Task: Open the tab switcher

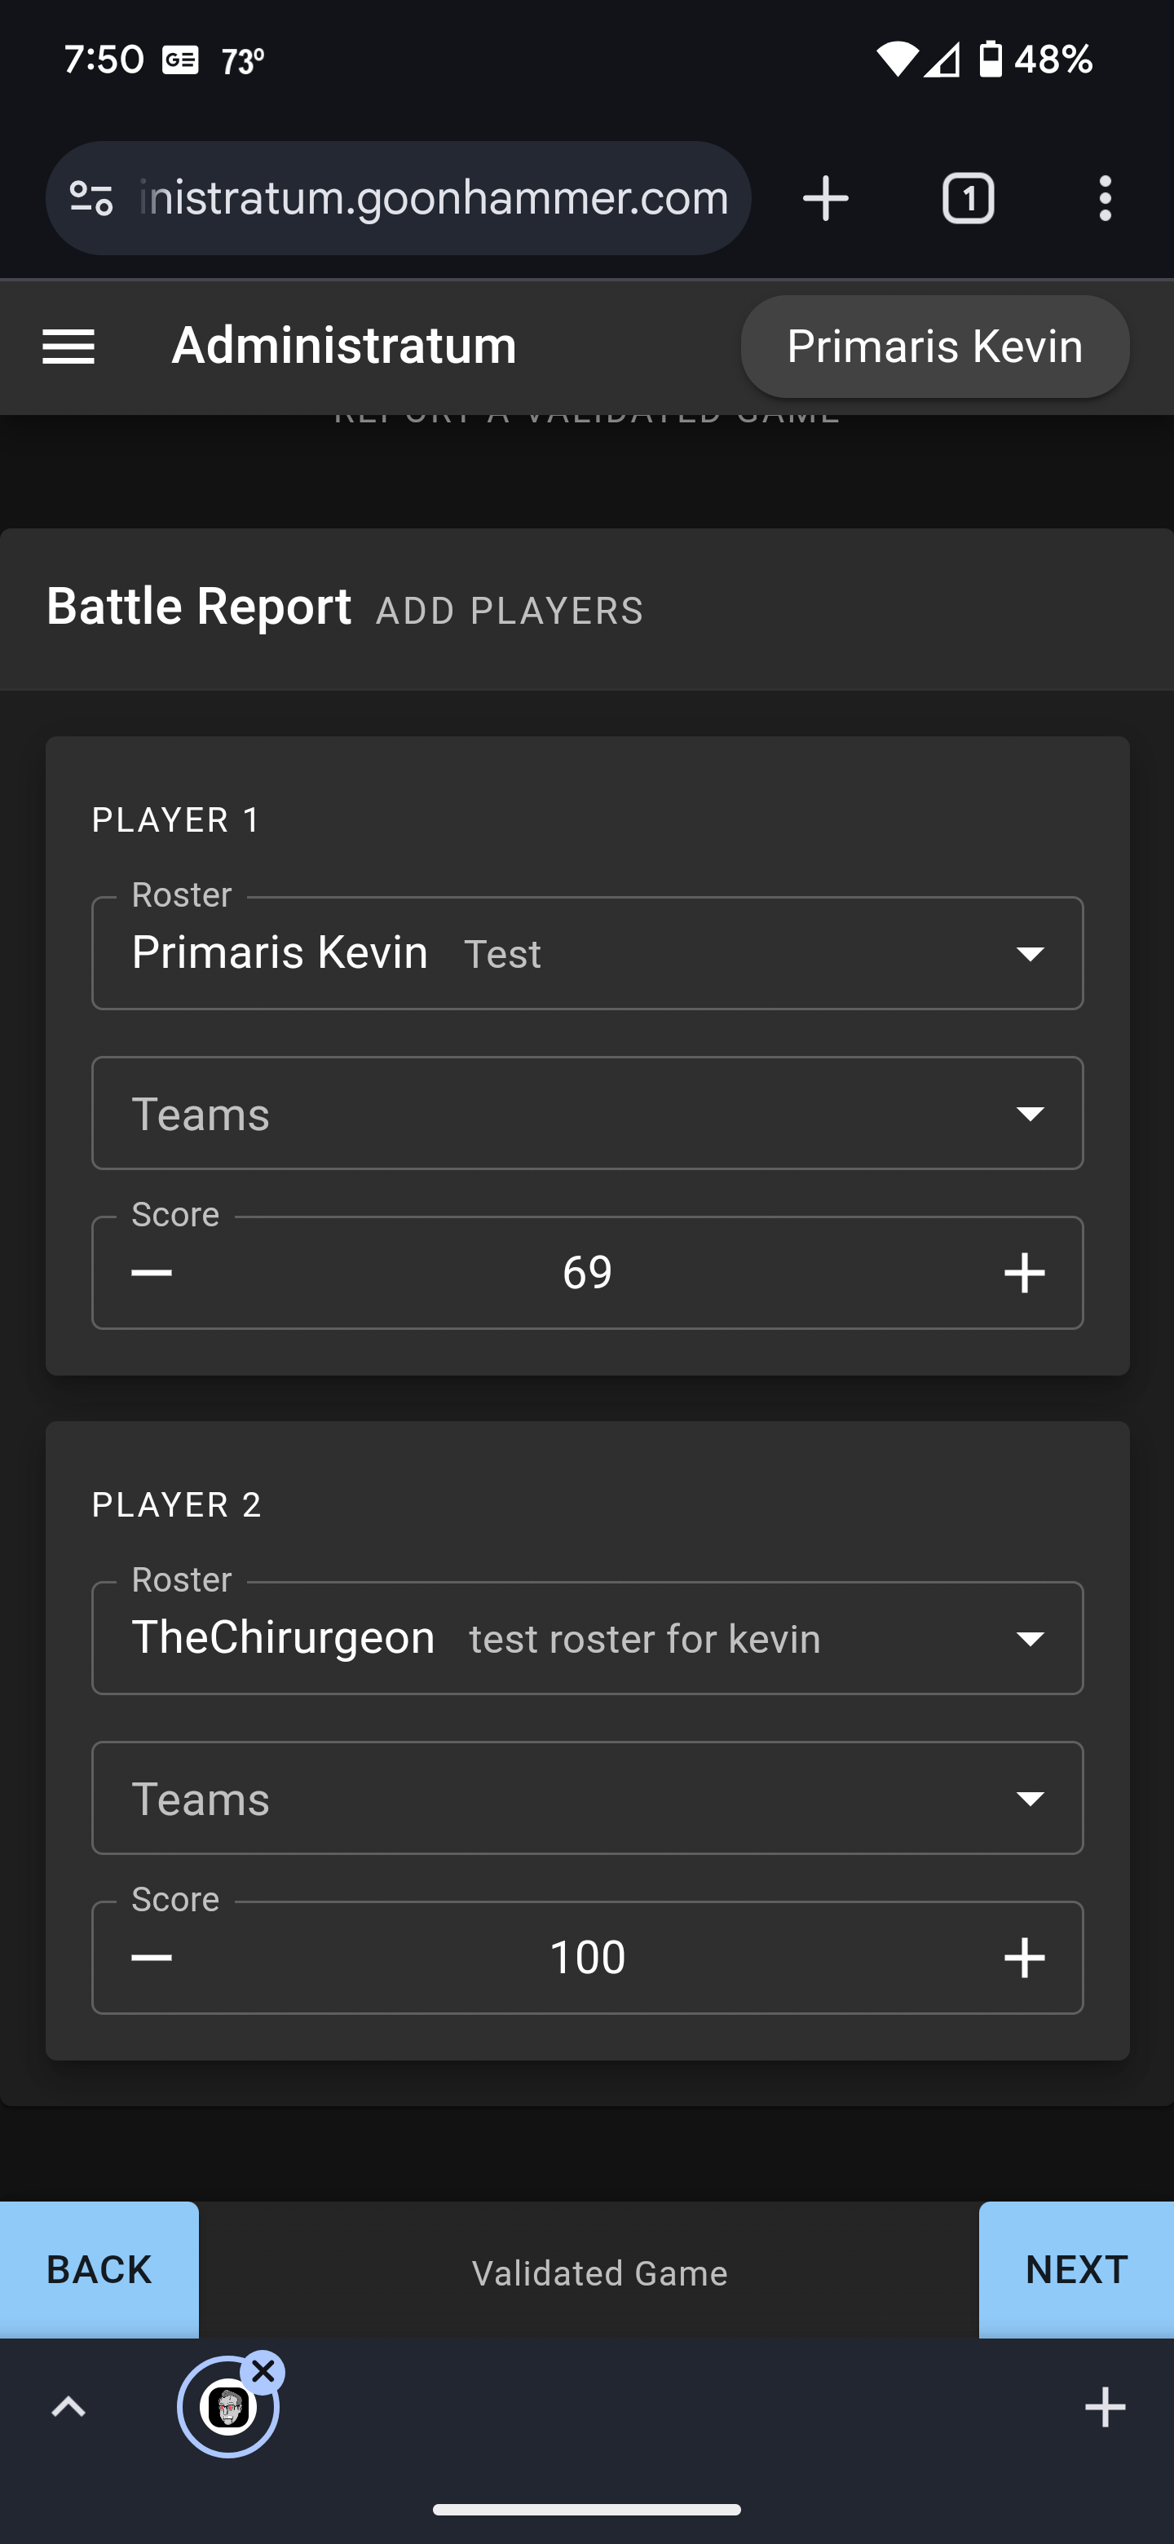Action: (968, 198)
